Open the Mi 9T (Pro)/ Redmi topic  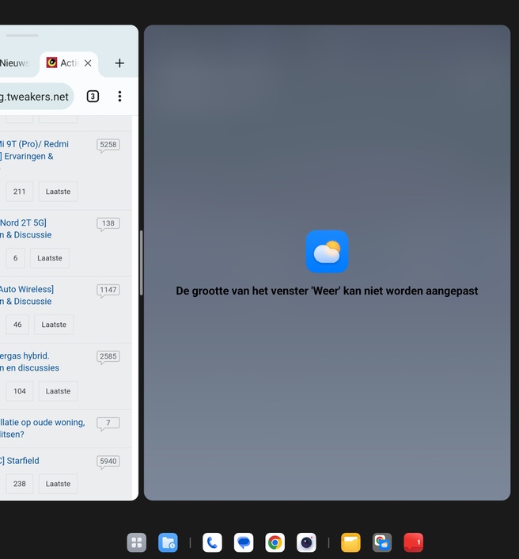tap(34, 150)
